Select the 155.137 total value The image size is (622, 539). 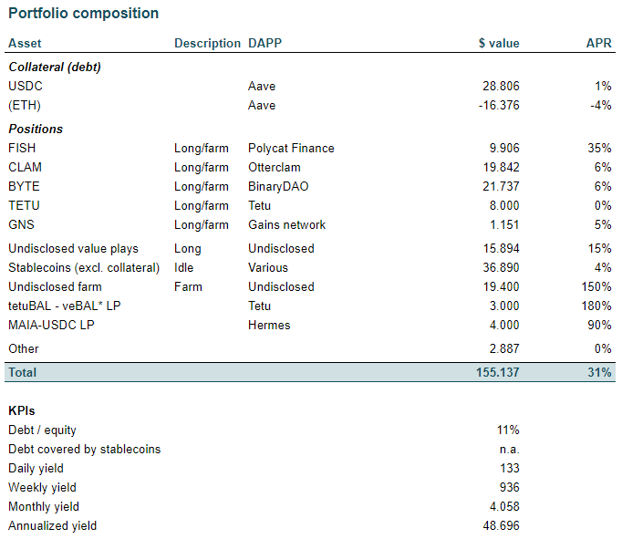pos(497,372)
